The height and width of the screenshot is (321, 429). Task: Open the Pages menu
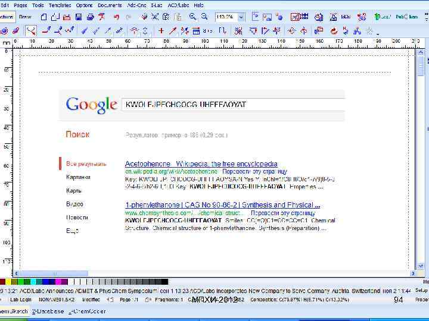coord(20,5)
